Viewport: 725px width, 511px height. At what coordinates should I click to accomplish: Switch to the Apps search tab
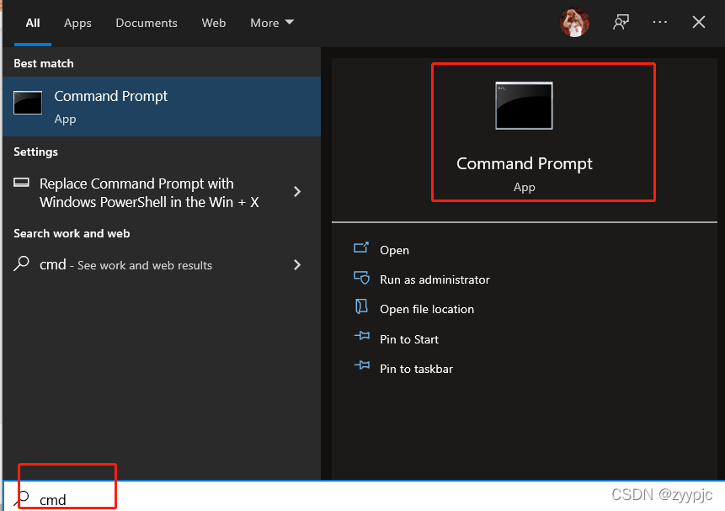coord(77,23)
